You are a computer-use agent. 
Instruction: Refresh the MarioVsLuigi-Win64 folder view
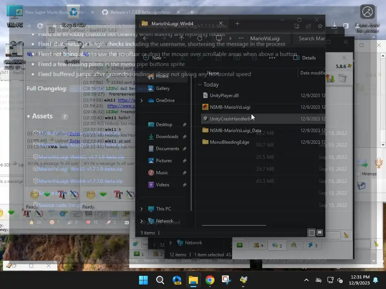pos(200,38)
